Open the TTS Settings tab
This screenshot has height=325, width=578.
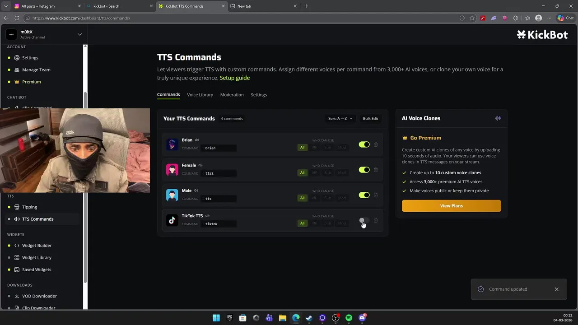[259, 94]
